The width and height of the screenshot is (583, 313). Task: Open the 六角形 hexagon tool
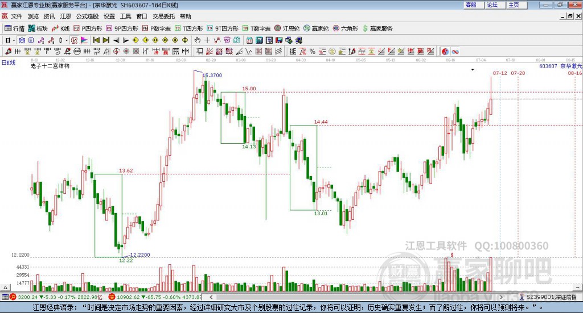(346, 28)
